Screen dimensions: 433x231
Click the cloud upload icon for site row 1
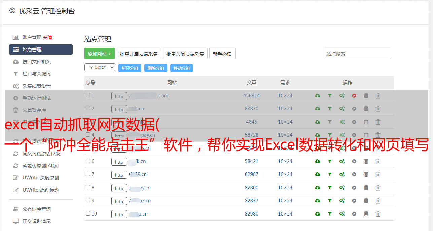pyautogui.click(x=318, y=96)
